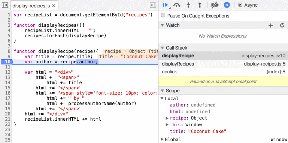Select the display-recipes.js tab
The height and width of the screenshot is (143, 288).
31,6
